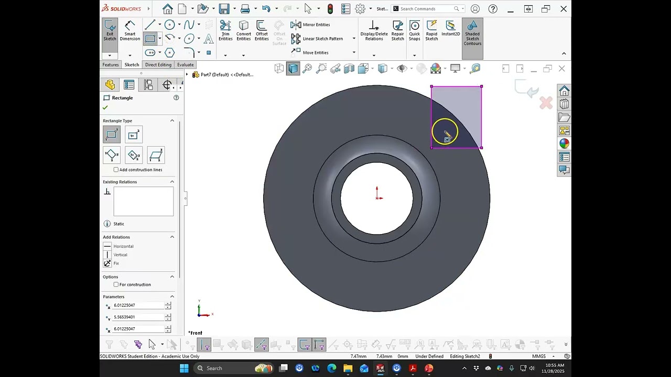Image resolution: width=671 pixels, height=377 pixels.
Task: Open the Linear Sketch Pattern dropdown arrow
Action: [x=354, y=39]
